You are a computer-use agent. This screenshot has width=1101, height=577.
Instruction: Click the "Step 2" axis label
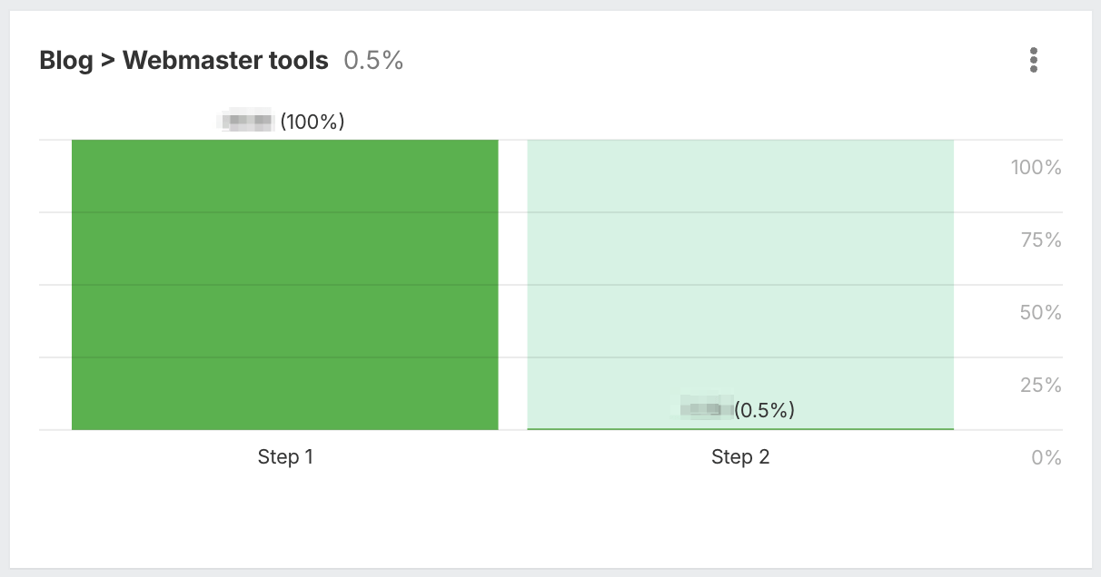pyautogui.click(x=739, y=457)
